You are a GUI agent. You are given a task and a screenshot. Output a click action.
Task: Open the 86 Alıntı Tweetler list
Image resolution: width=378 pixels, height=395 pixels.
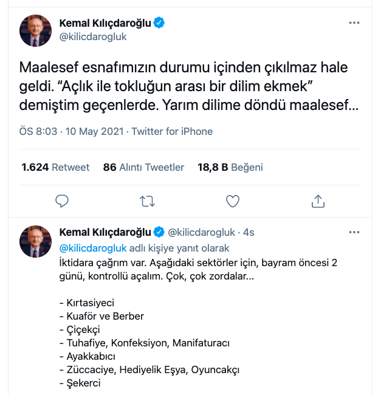[x=143, y=167]
